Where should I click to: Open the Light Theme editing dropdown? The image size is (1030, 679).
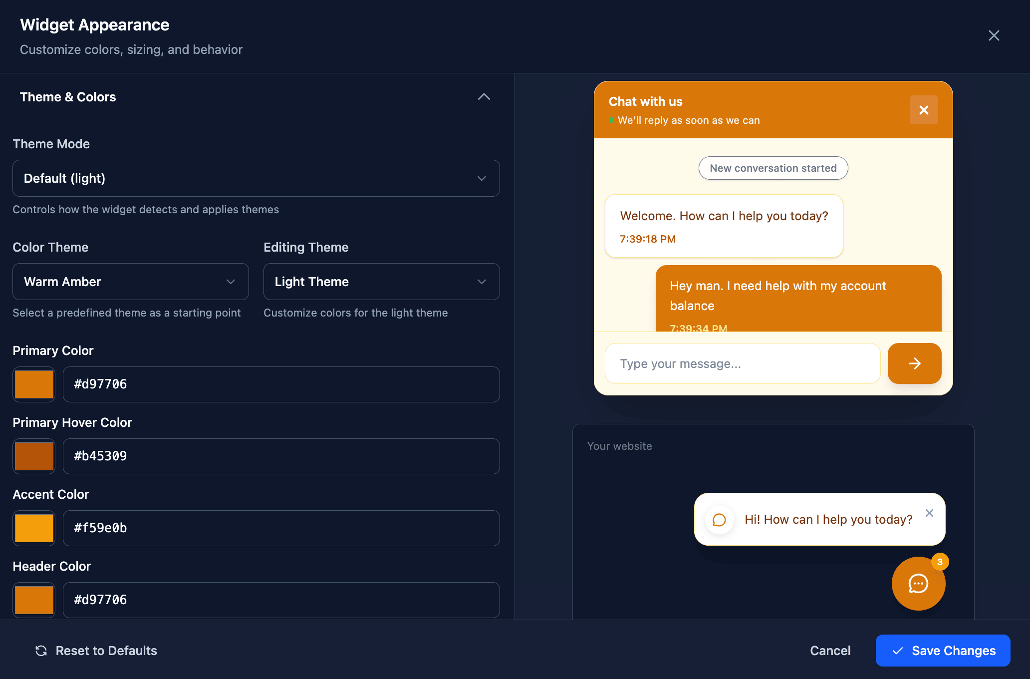381,282
